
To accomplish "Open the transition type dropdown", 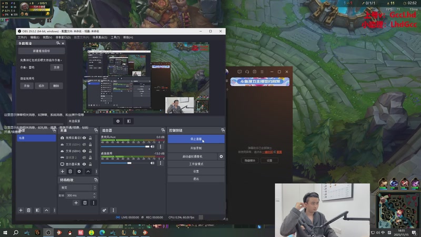I will point(77,187).
